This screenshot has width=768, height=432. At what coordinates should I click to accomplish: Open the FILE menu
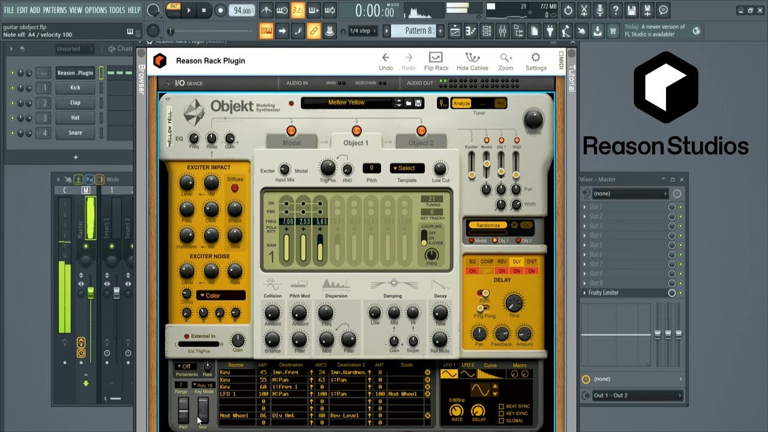[9, 10]
